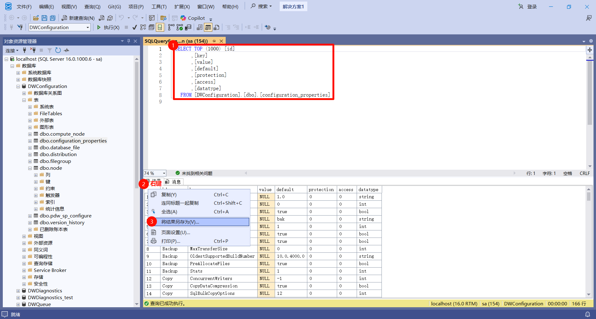The image size is (596, 319).
Task: Click the 登录 sign-in button
Action: click(527, 7)
